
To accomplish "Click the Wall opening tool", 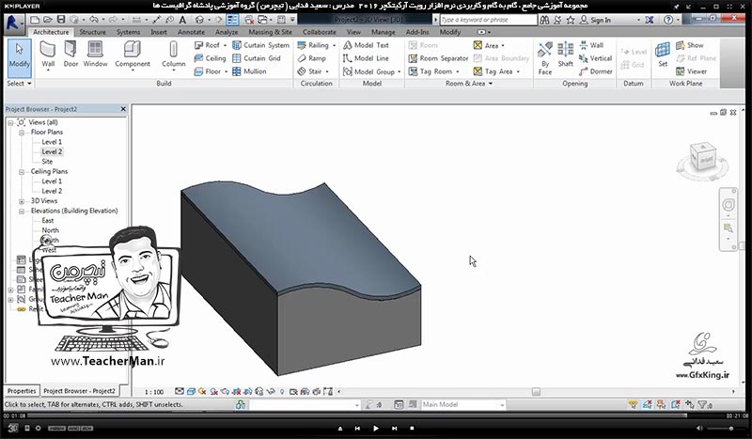I will coord(591,45).
